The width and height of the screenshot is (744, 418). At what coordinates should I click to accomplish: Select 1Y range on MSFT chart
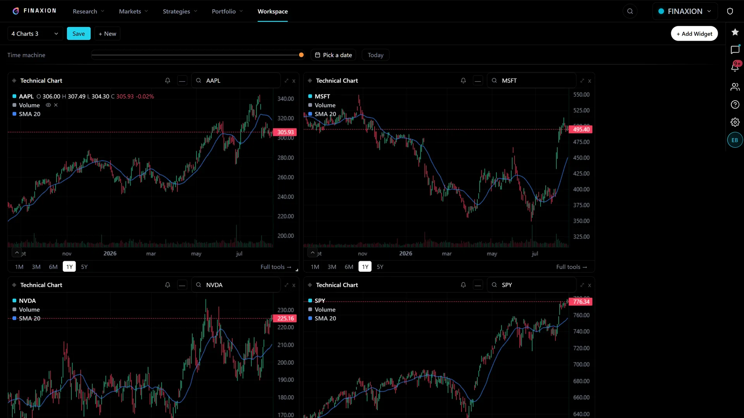[x=365, y=267]
